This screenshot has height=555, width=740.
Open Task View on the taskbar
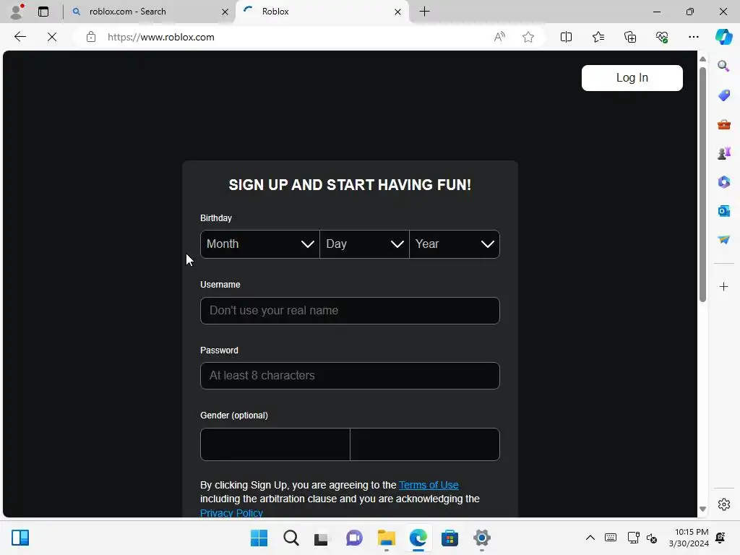(322, 538)
